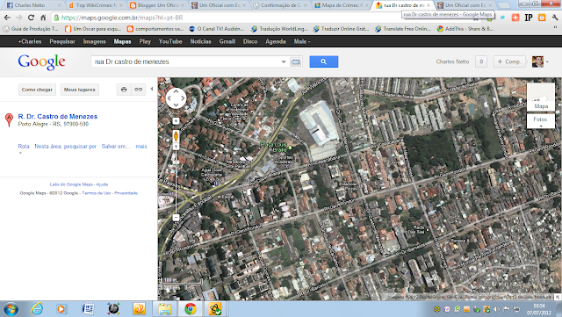Open HP icon in the taskbar

click(113, 309)
